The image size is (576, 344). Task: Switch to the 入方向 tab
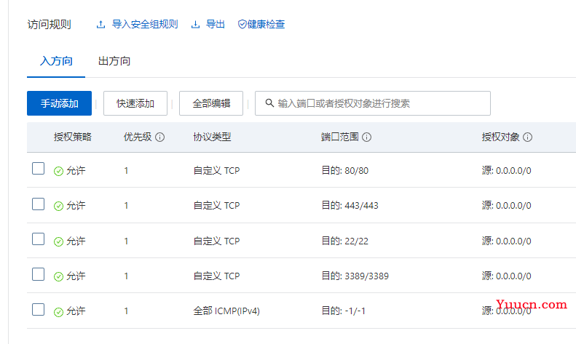tap(56, 61)
